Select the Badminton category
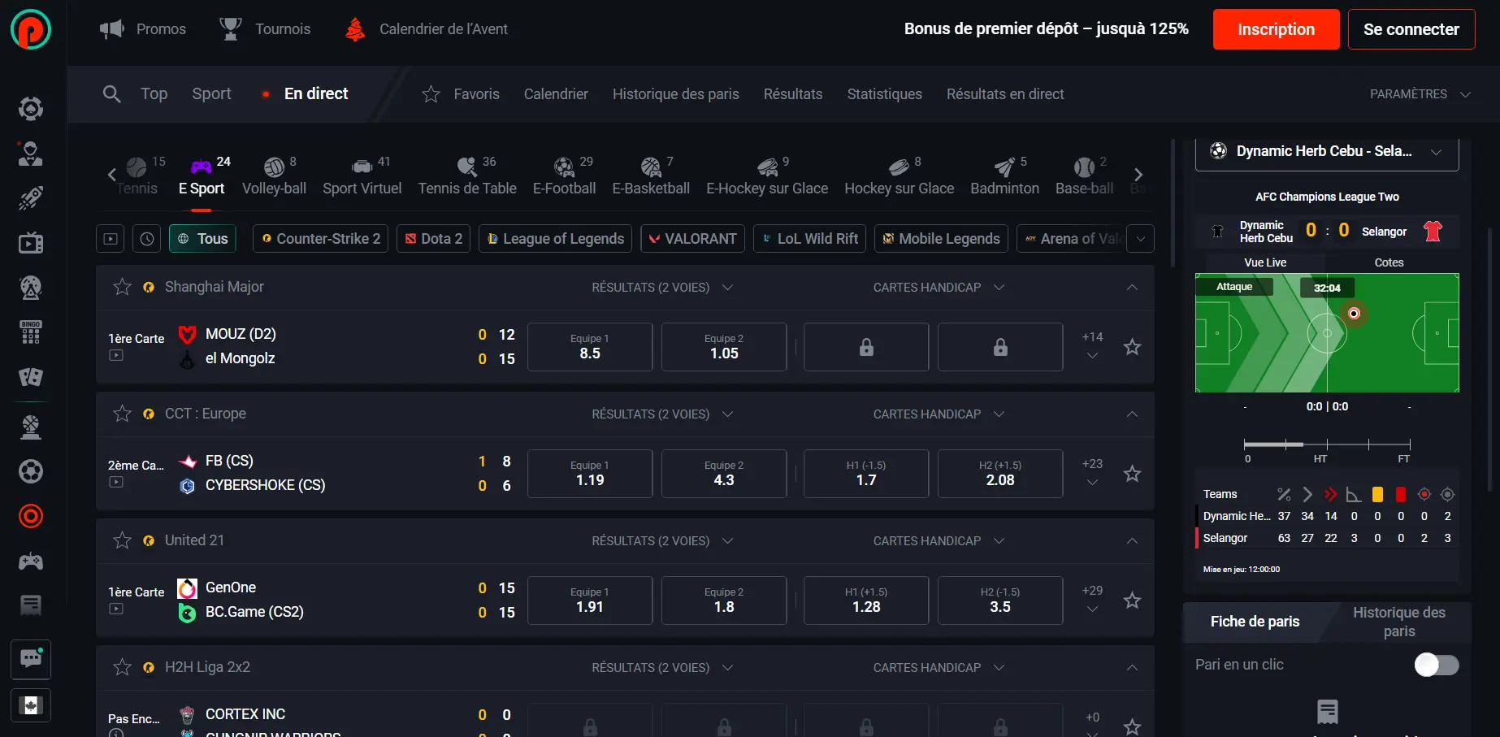 tap(1004, 176)
